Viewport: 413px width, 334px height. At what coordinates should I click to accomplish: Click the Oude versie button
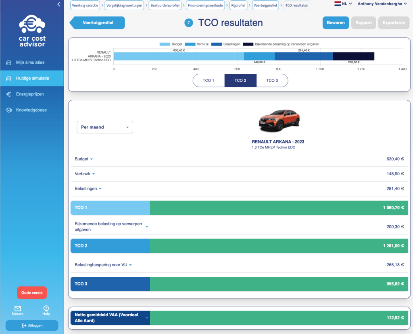click(32, 293)
